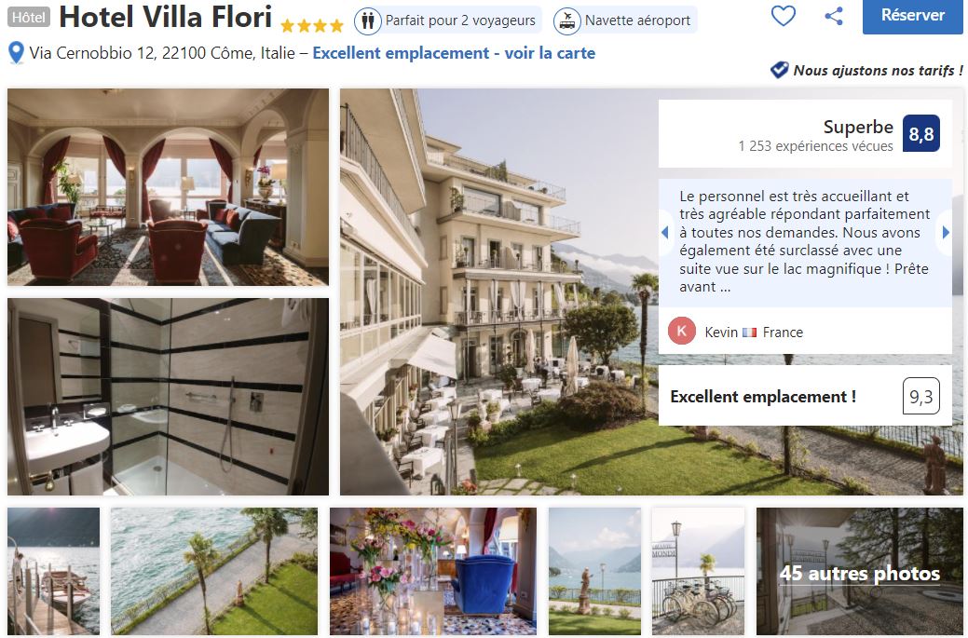Open the bicycles by lake thumbnail
Screen dimensions: 968x638
pyautogui.click(x=698, y=571)
